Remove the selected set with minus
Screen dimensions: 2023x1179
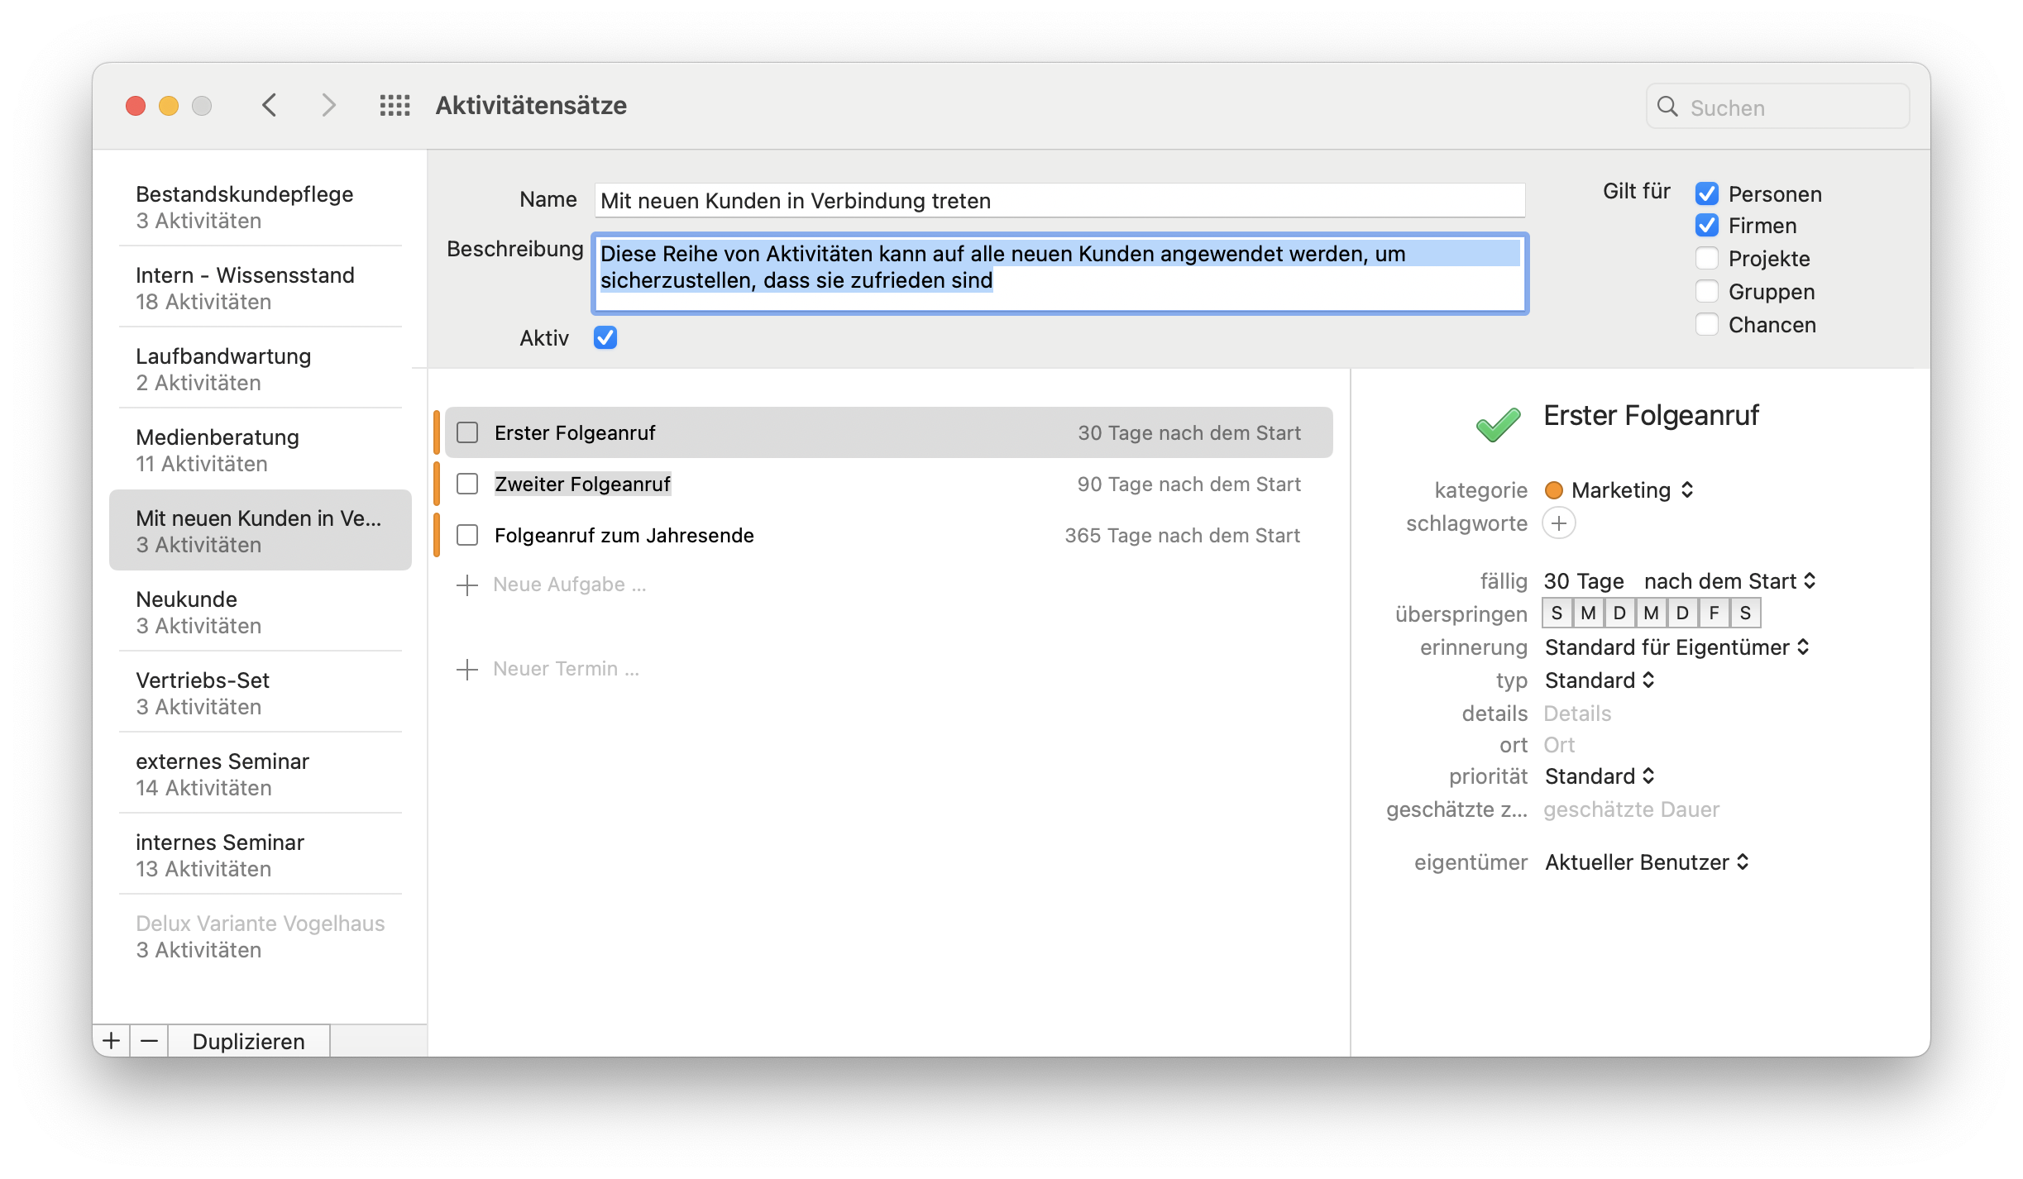tap(149, 1041)
